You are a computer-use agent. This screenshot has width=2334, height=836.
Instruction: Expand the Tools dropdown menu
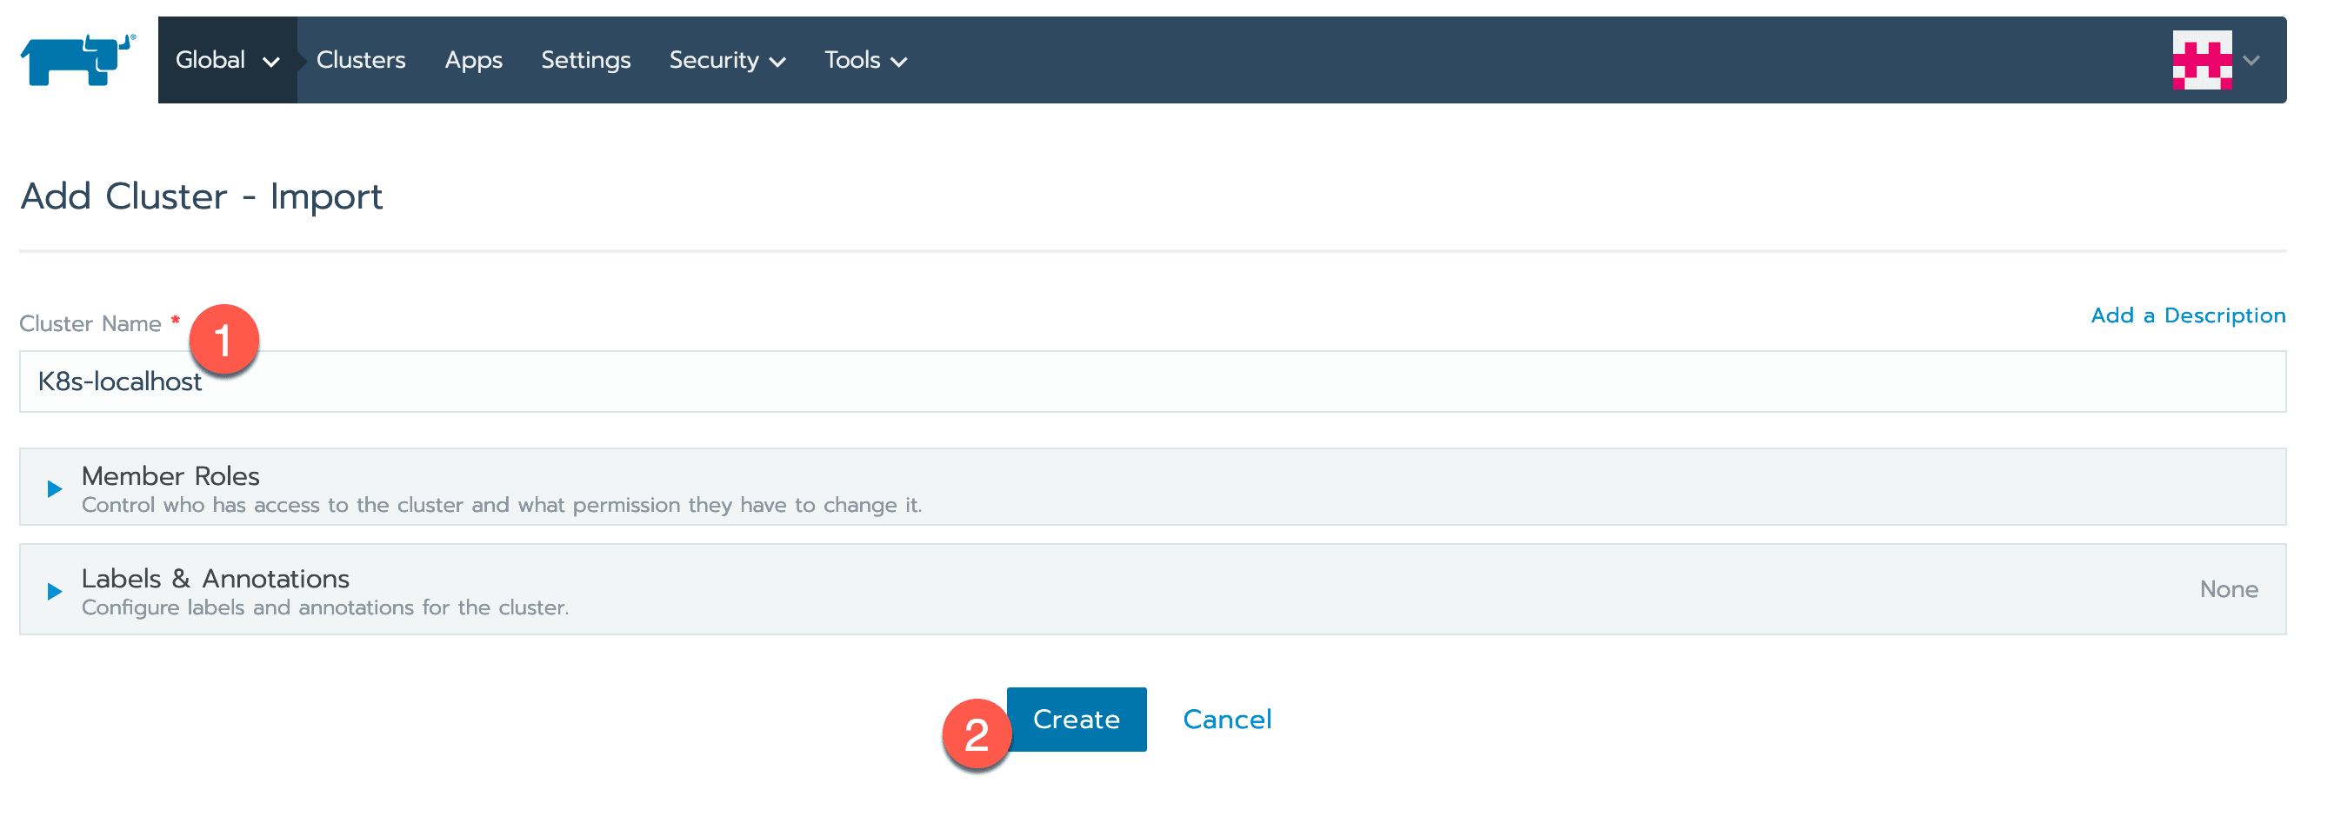(865, 60)
